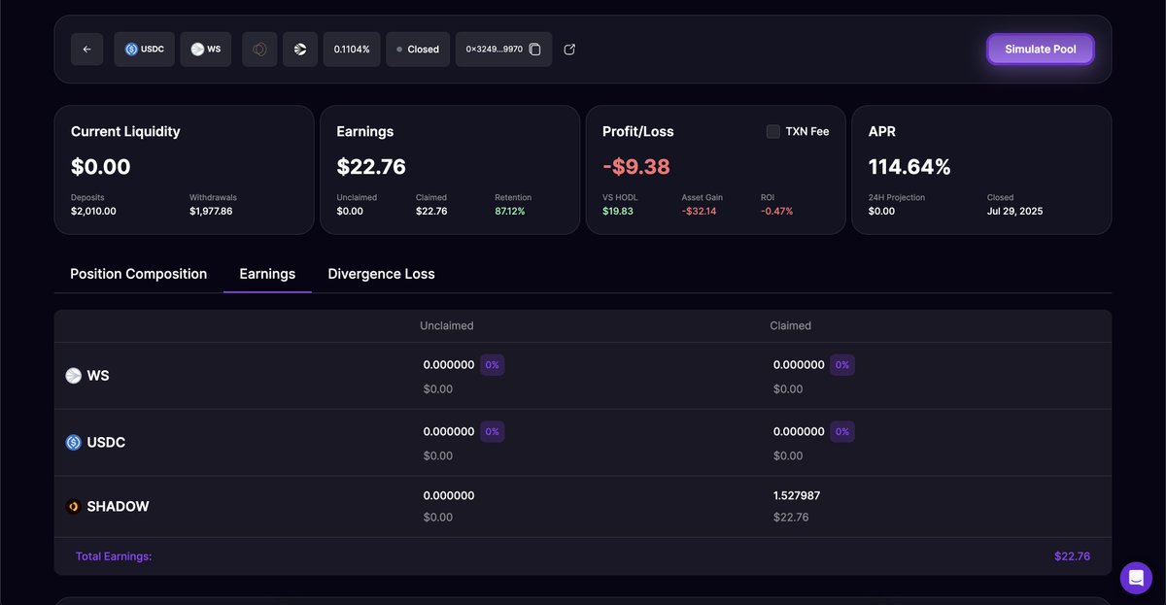
Task: Click the Total Earnings label
Action: [x=114, y=556]
